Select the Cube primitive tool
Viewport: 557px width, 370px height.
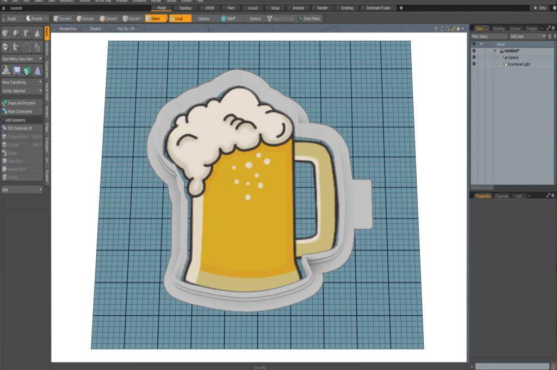[5, 34]
